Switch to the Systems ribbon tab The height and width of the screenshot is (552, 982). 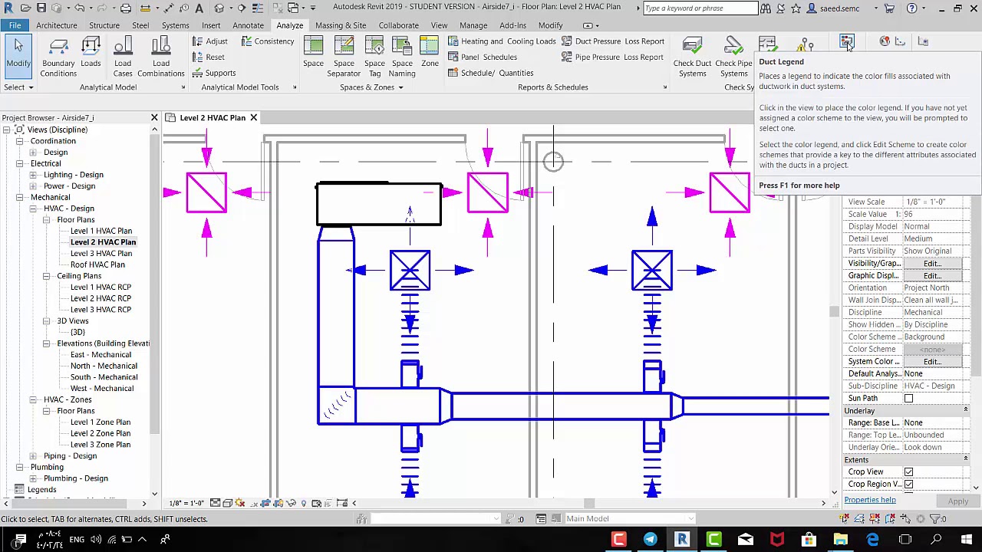pos(175,25)
